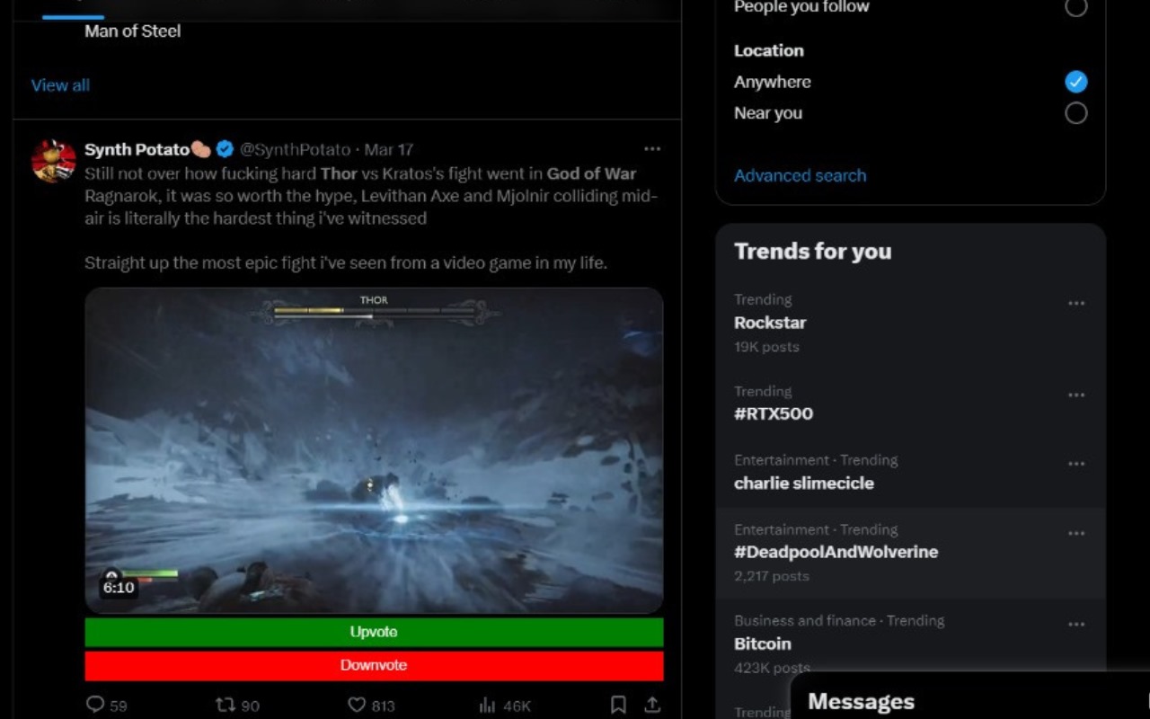Click the 19K posts count under Rockstar
The image size is (1150, 719).
tap(766, 347)
